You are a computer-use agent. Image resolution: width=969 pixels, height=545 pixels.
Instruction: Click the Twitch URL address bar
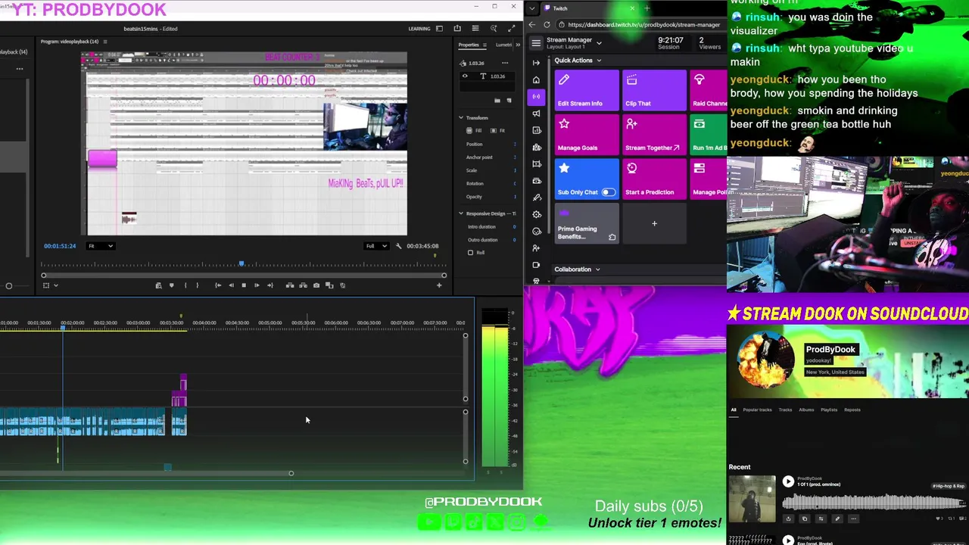(643, 25)
